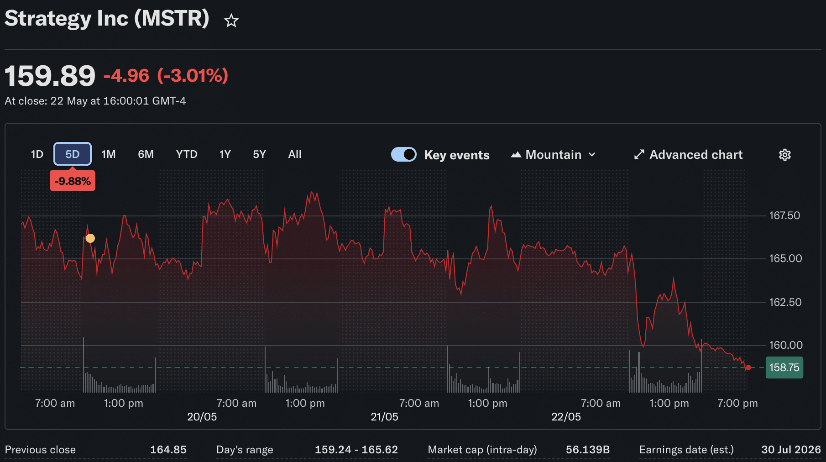
Task: Click the -9.88% change badge
Action: tap(73, 181)
